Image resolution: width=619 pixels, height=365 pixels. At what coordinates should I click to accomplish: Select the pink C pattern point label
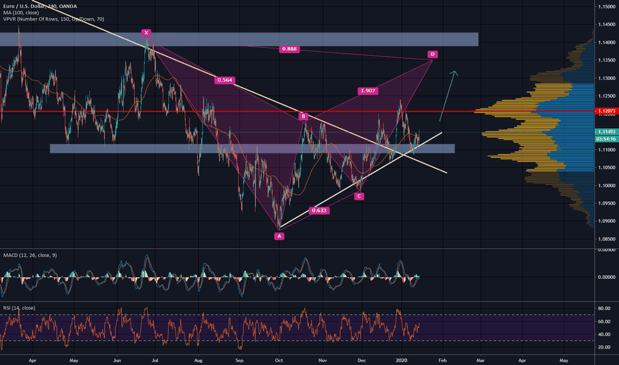[359, 196]
